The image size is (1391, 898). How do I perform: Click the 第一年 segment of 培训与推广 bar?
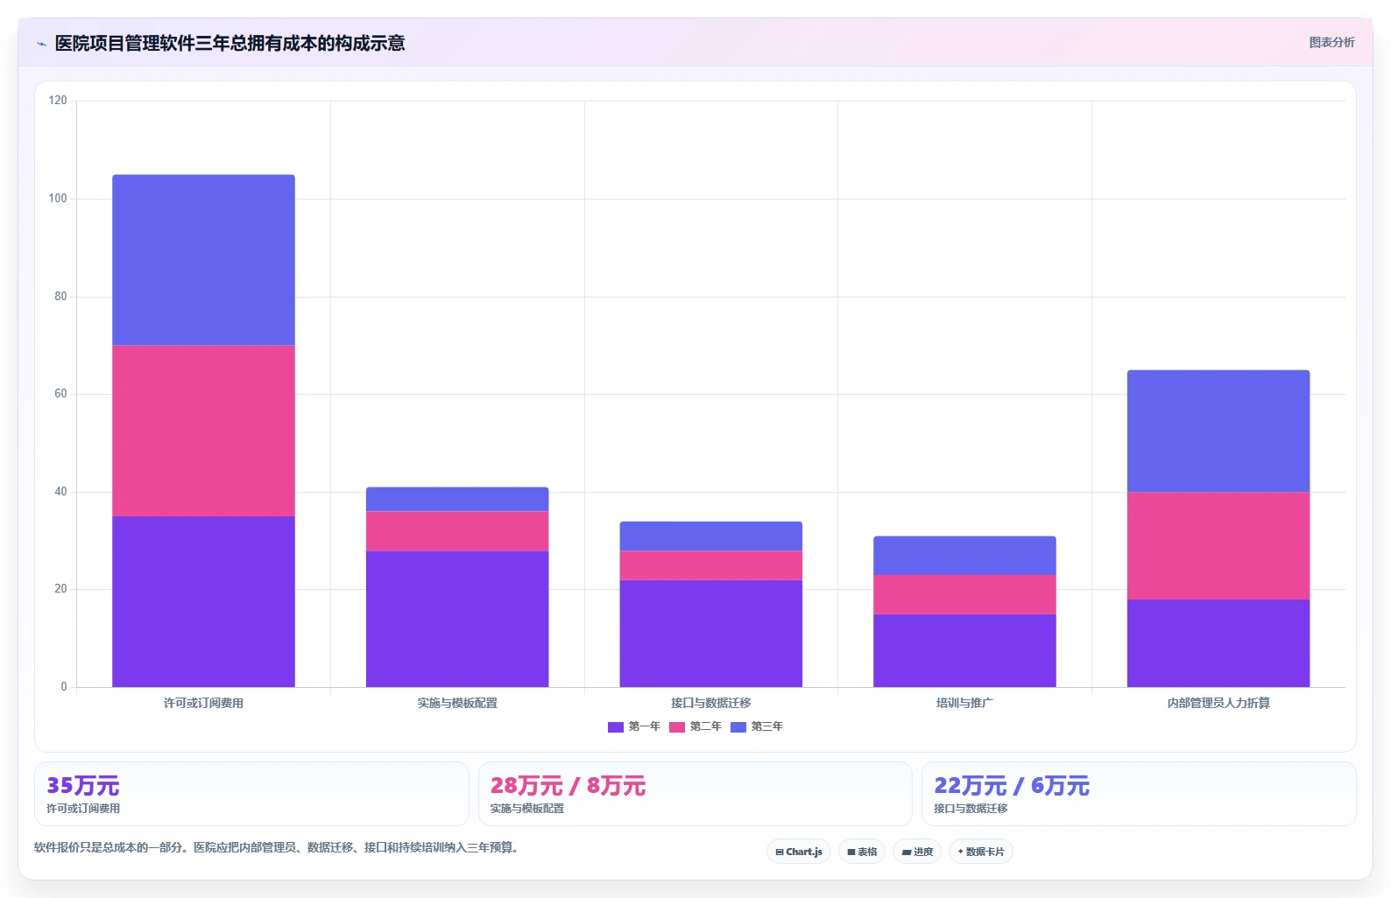(964, 650)
